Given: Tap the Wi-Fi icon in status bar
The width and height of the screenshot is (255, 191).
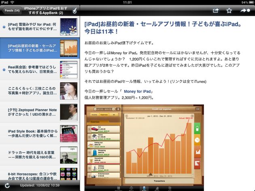Looking at the screenshot, I should pos(12,2).
